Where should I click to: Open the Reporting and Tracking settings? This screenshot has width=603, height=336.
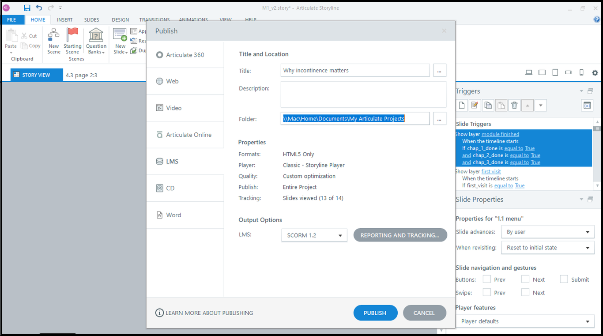pyautogui.click(x=400, y=235)
